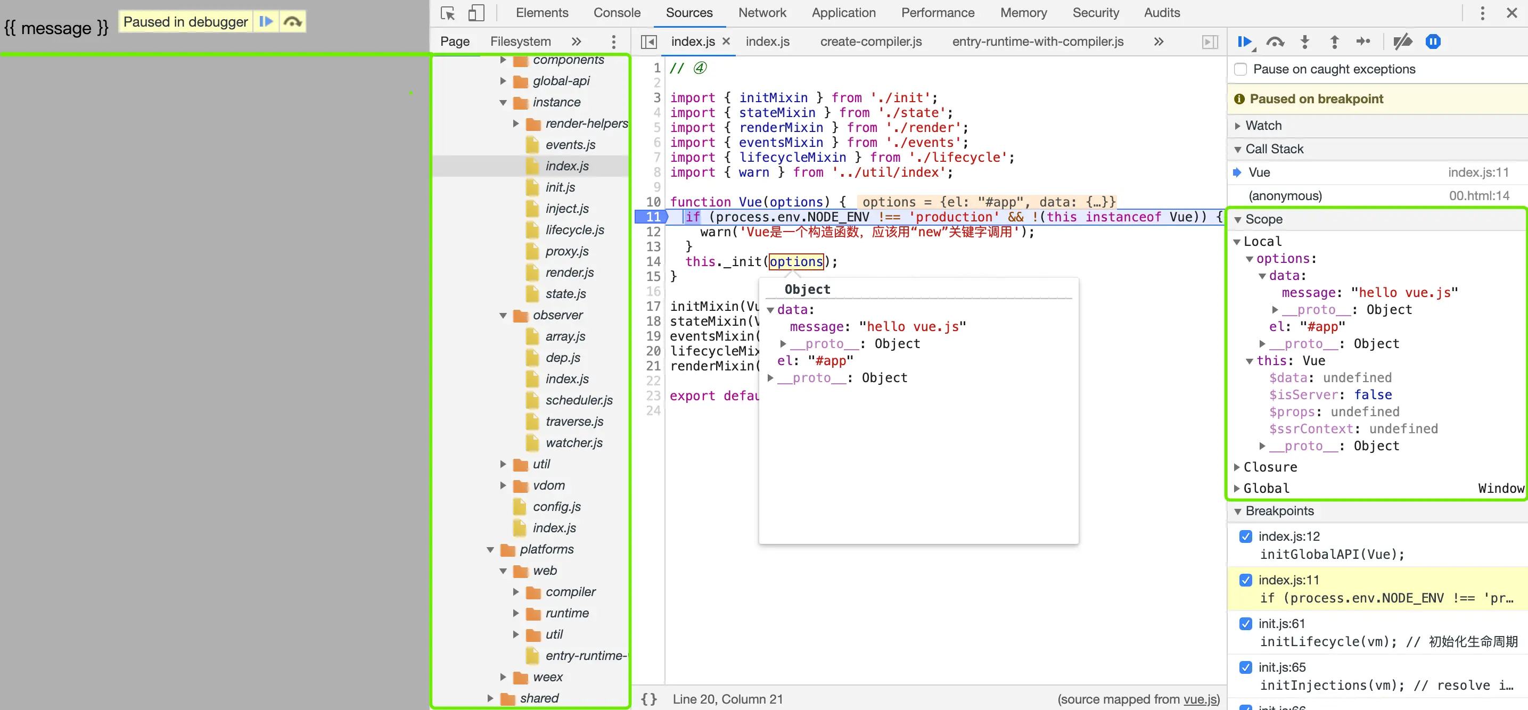Click the Step over next function icon

(x=1275, y=42)
